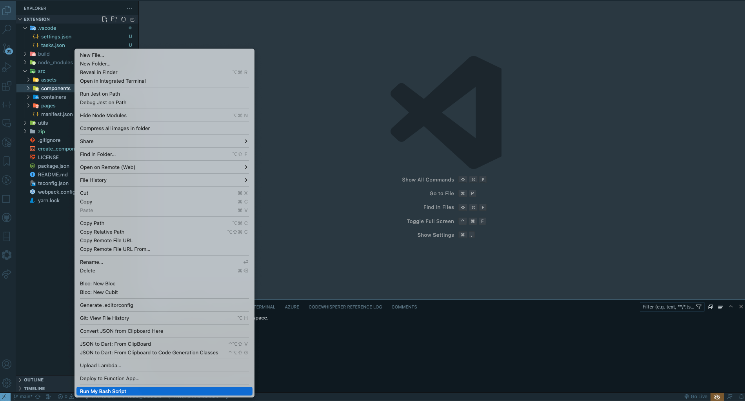Open the File History submenu

click(x=164, y=180)
